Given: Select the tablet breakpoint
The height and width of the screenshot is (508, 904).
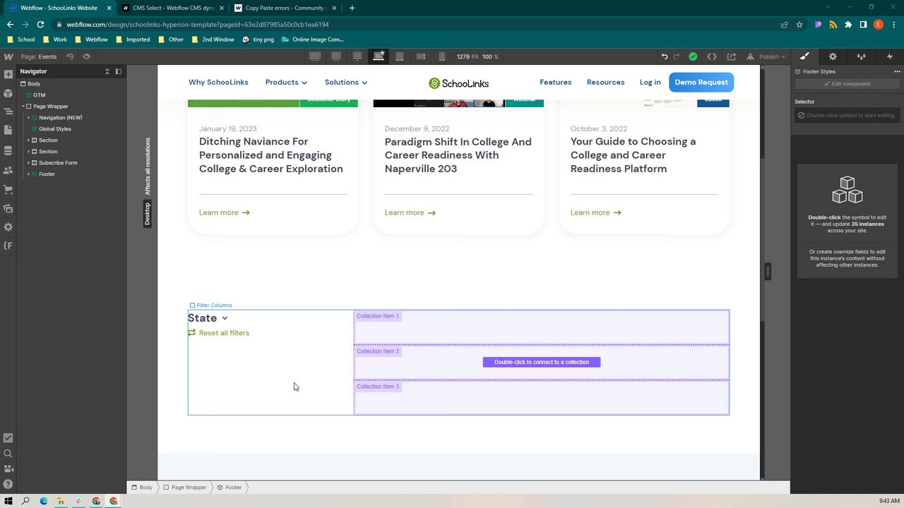Looking at the screenshot, I should pyautogui.click(x=400, y=56).
